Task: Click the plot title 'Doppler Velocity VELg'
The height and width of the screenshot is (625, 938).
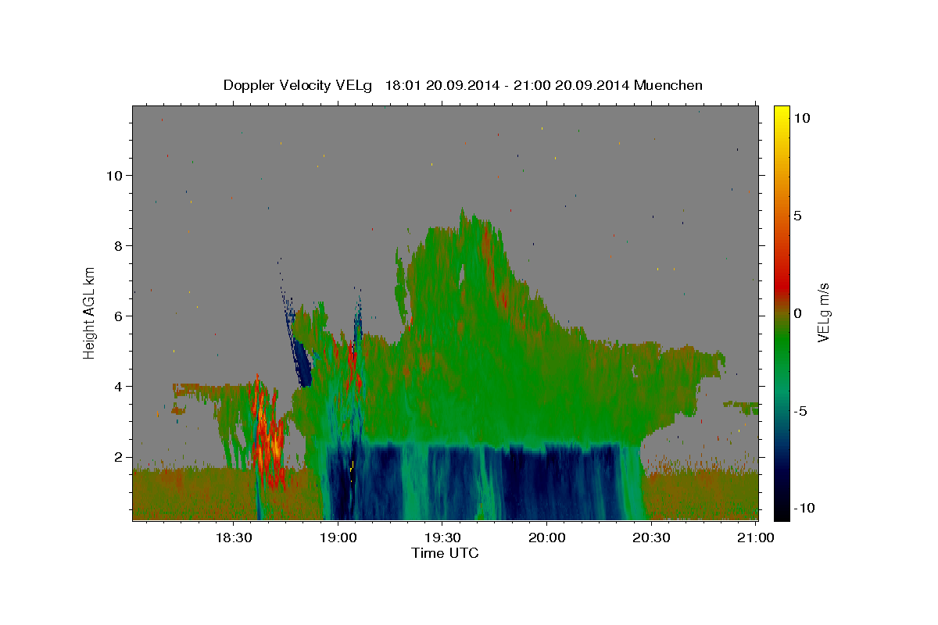Action: (299, 85)
